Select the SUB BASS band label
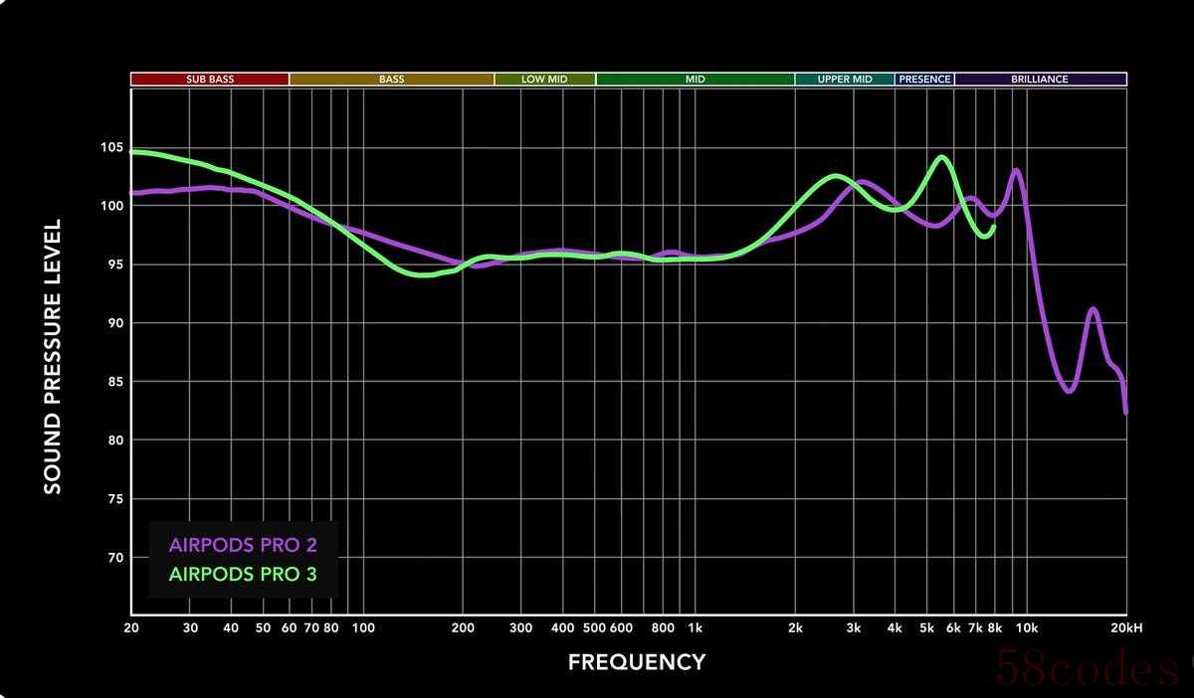Viewport: 1194px width, 698px height. pyautogui.click(x=209, y=79)
